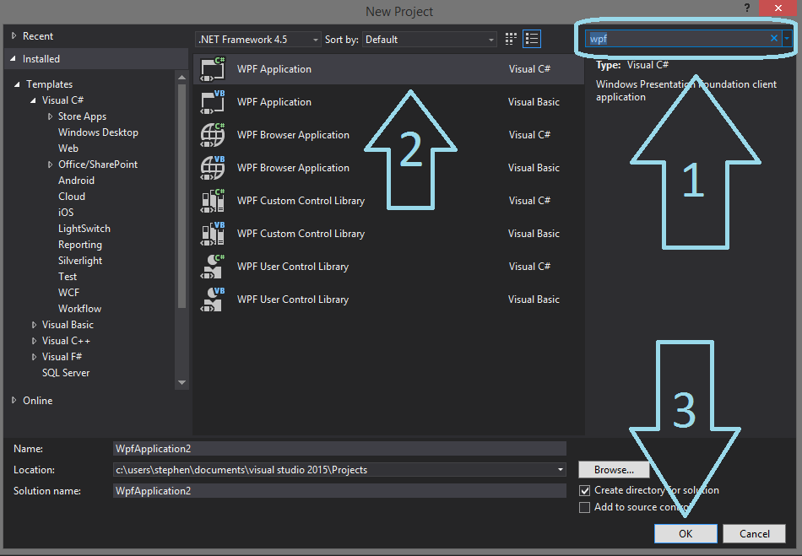Screen dimensions: 802x556
Task: Click the Solution name input field
Action: (338, 490)
